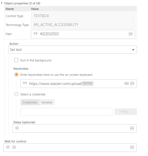Collapse the Object properties section arrow
Image resolution: width=148 pixels, height=156 pixels.
(x=2, y=3)
